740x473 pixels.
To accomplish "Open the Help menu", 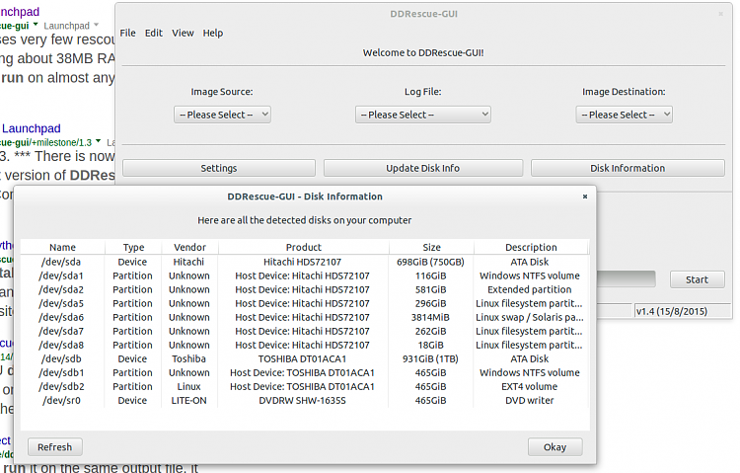I will pyautogui.click(x=213, y=33).
